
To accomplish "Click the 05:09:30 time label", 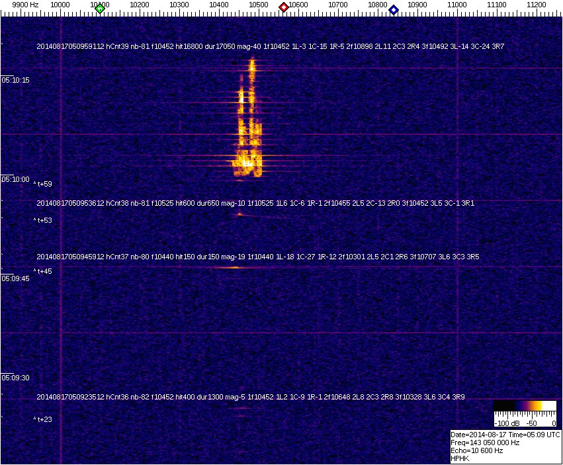I will point(15,378).
